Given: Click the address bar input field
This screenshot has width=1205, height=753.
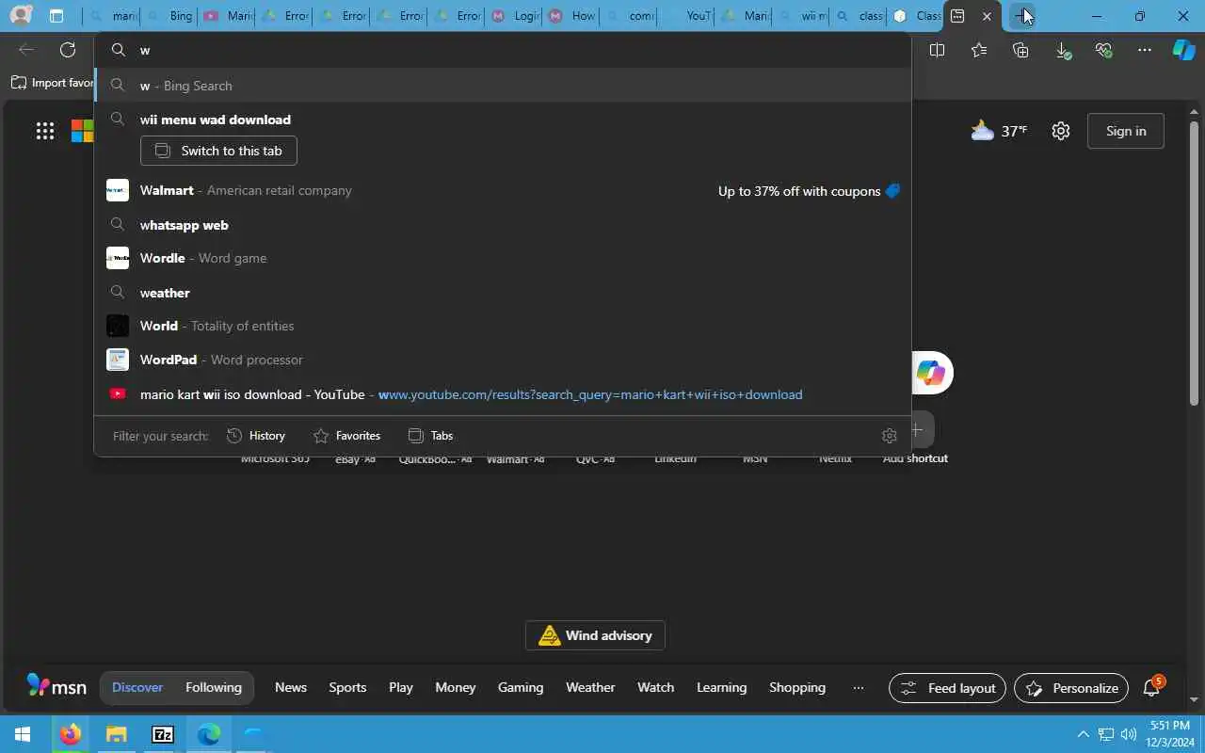Looking at the screenshot, I should pyautogui.click(x=503, y=50).
